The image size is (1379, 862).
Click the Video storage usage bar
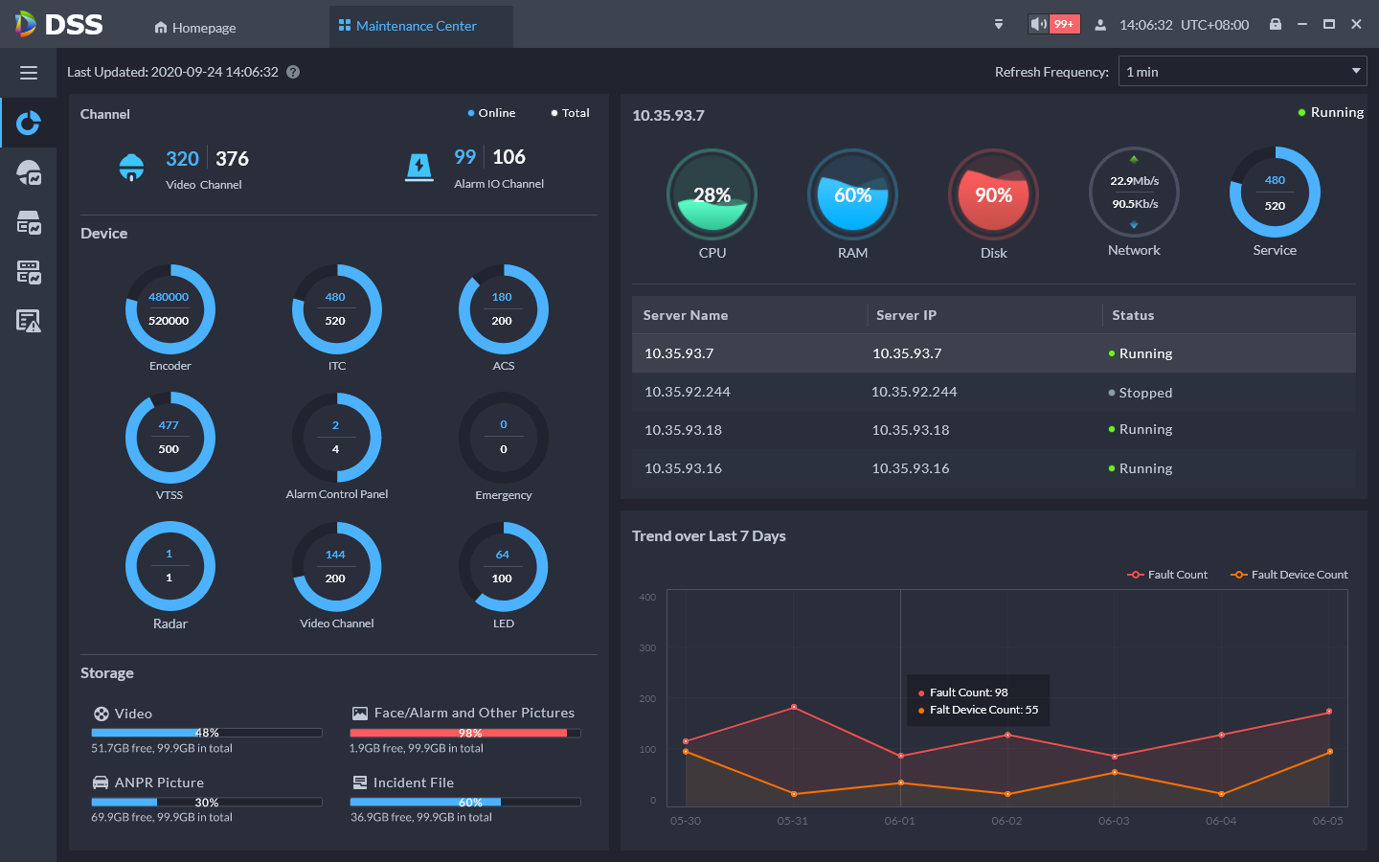(x=207, y=733)
